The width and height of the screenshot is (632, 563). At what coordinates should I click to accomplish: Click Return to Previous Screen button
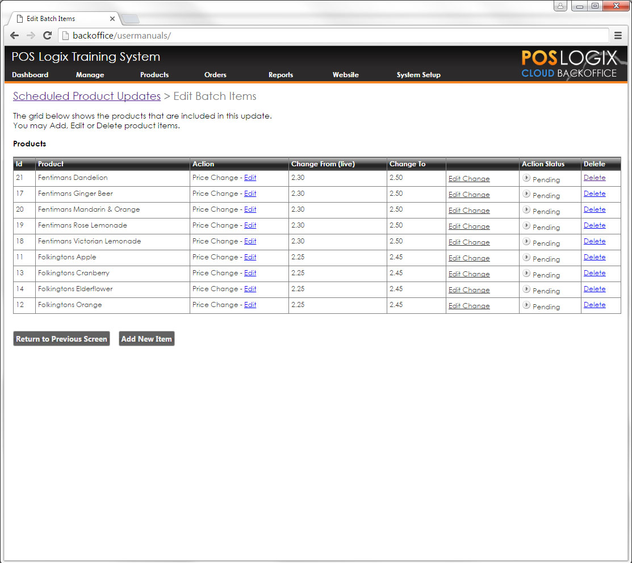click(x=61, y=339)
